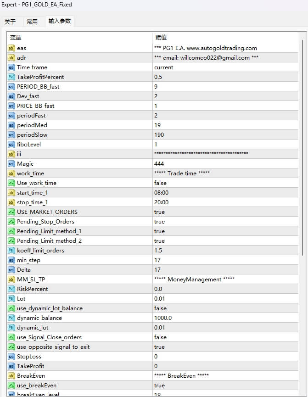Click the integer icon for Delta
Image resolution: width=308 pixels, height=397 pixels.
coord(11,270)
